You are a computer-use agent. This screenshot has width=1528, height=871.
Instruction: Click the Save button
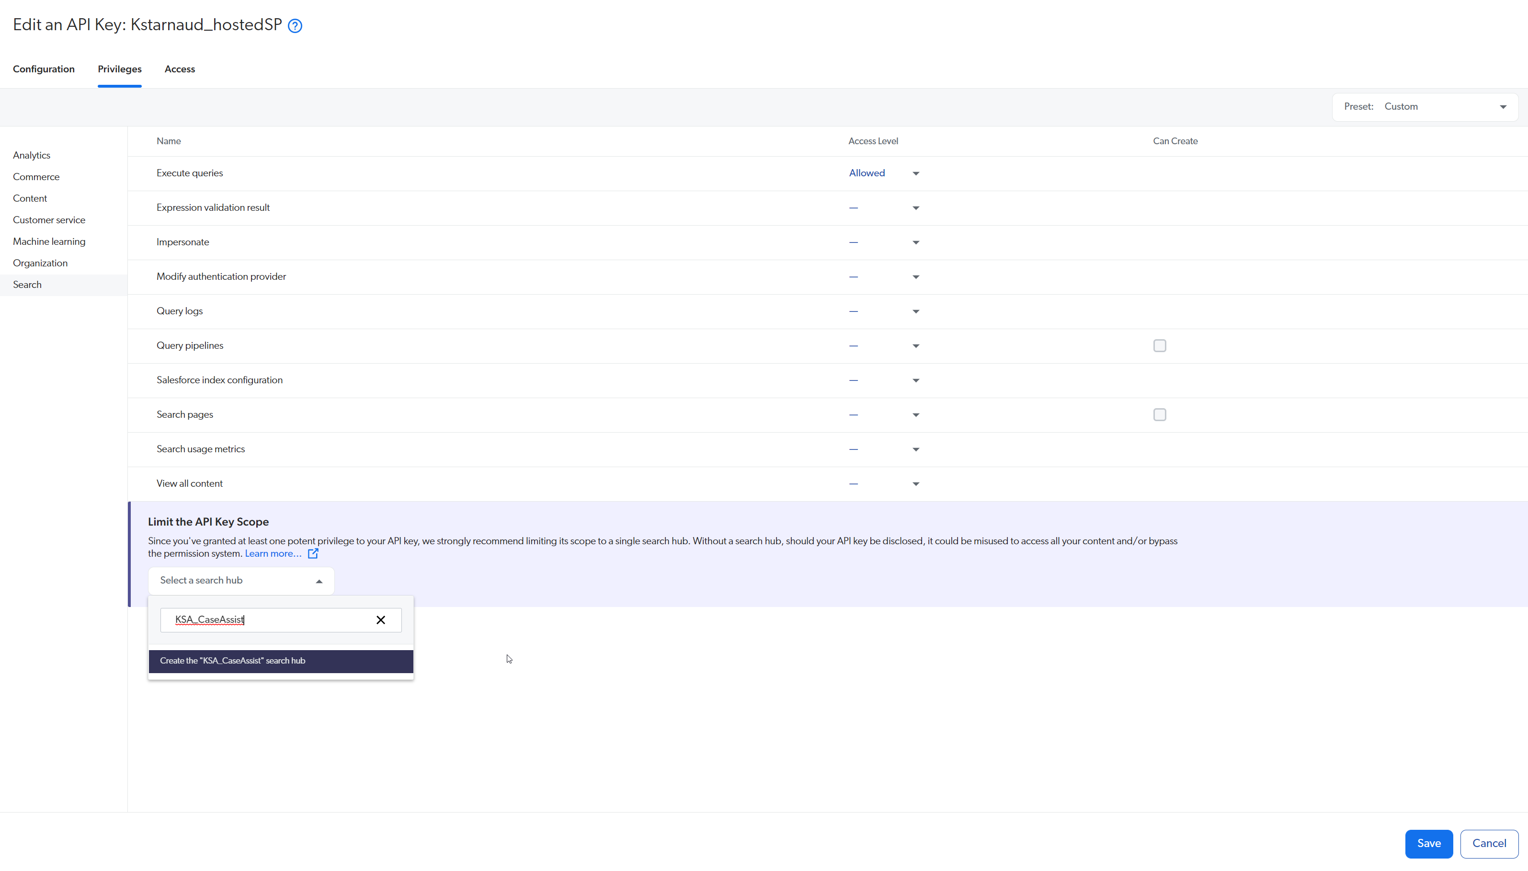[1429, 844]
